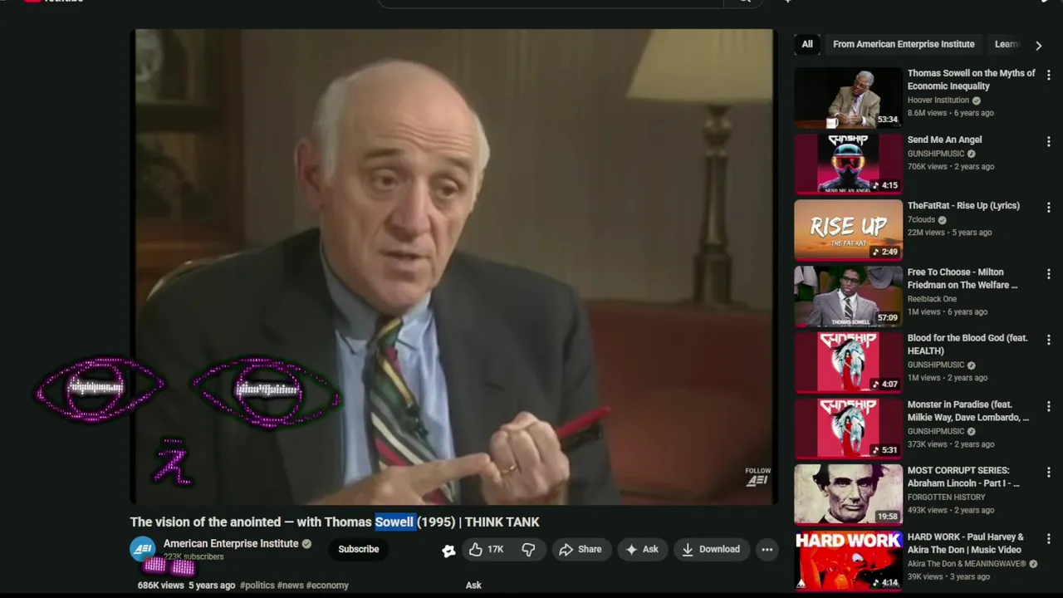
Task: Click Hoover Institution channel name
Action: coord(938,100)
